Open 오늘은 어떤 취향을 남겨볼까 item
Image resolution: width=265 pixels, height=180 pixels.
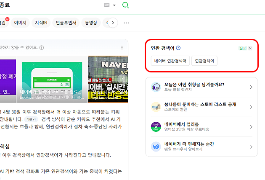[201, 87]
